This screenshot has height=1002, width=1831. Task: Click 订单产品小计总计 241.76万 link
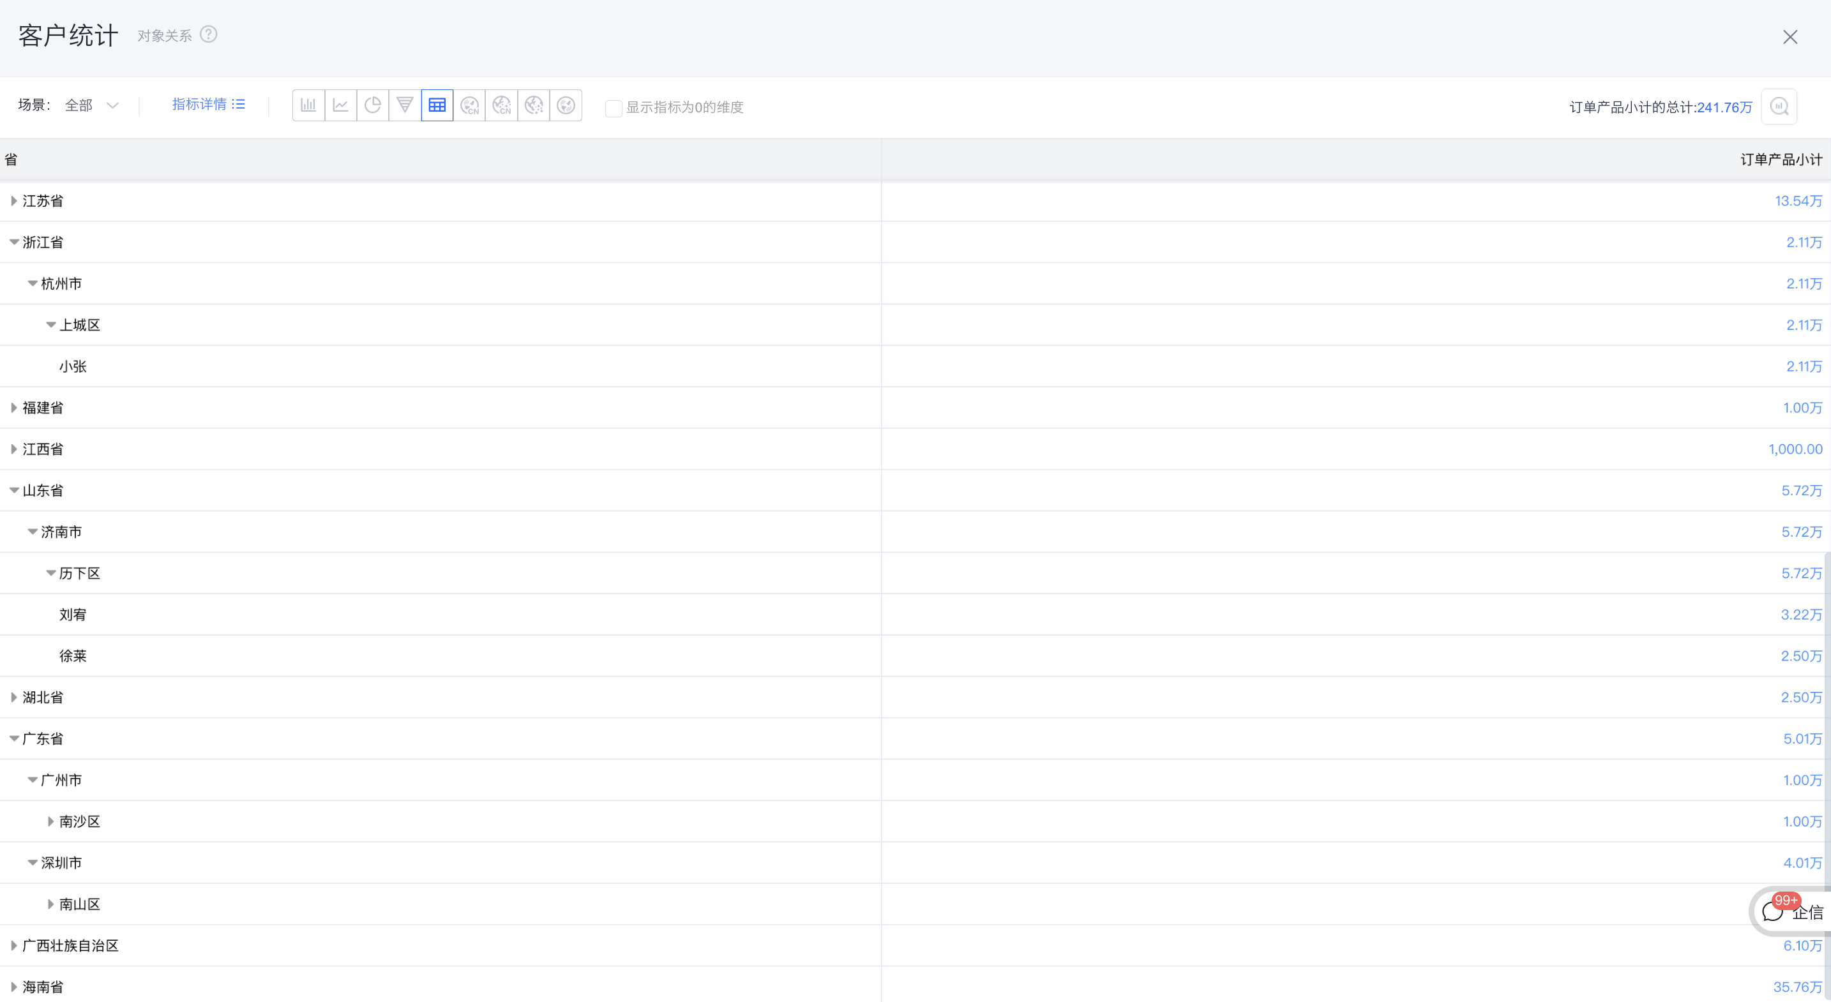(1724, 107)
